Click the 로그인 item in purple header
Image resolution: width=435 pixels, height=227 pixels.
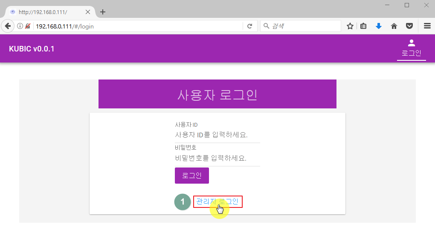point(411,48)
